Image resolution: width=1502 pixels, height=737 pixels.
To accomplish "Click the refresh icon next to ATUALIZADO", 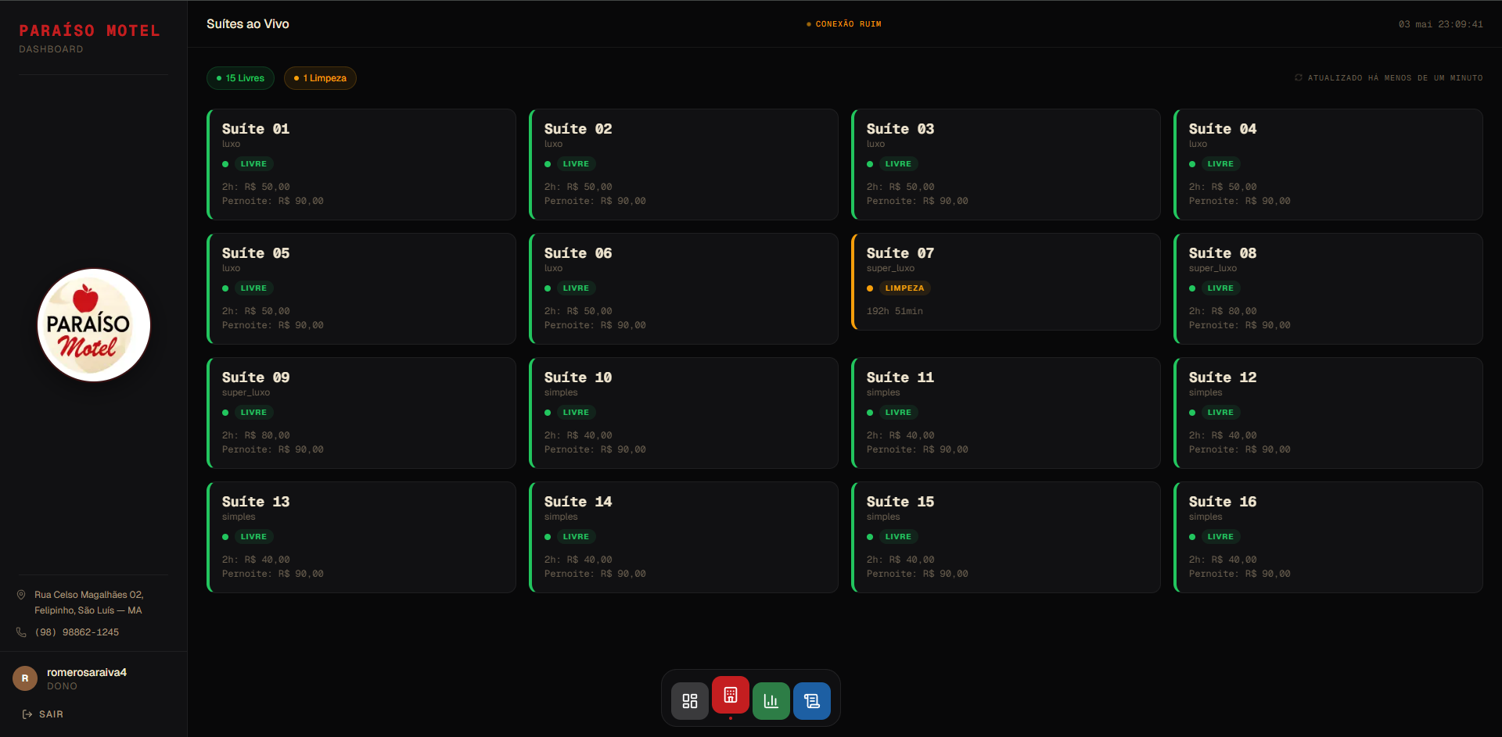I will (x=1299, y=78).
